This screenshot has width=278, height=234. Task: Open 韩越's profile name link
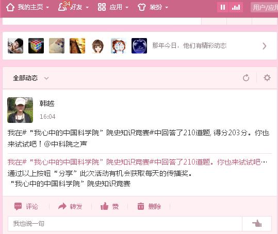[47, 103]
